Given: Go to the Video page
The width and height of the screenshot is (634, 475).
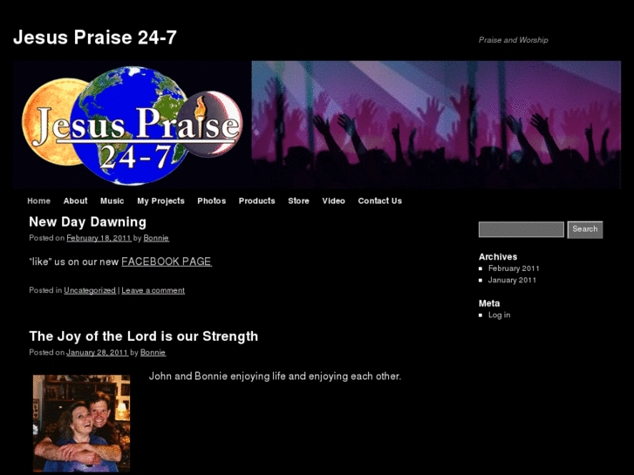Looking at the screenshot, I should 334,201.
